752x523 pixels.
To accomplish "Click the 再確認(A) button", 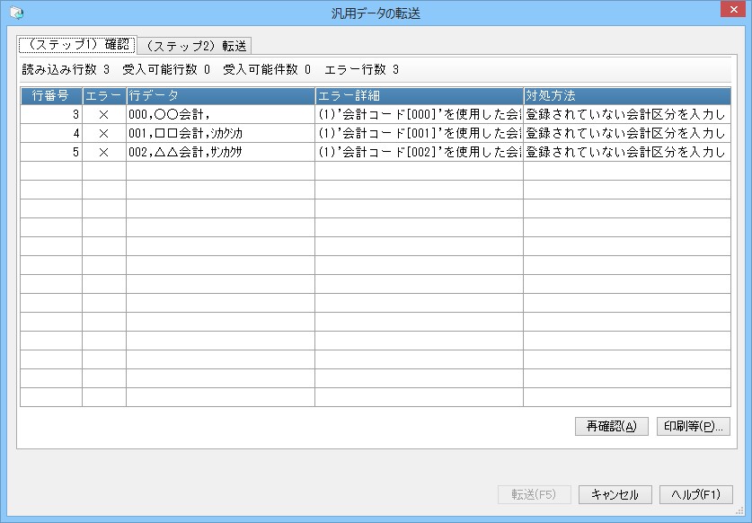I will (612, 426).
